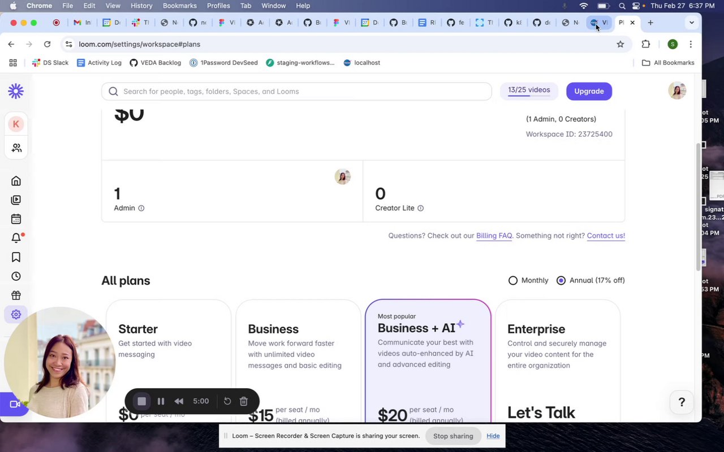Click the Contact us! link
The height and width of the screenshot is (452, 724).
(x=606, y=236)
